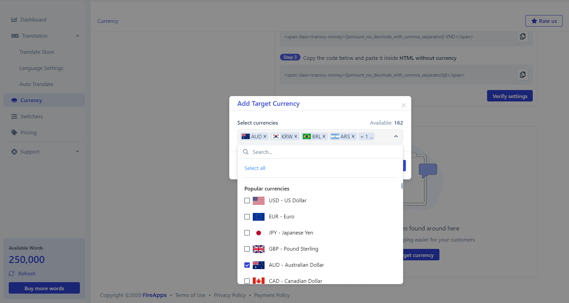
Task: Check the EUR - Euro checkbox
Action: (247, 217)
